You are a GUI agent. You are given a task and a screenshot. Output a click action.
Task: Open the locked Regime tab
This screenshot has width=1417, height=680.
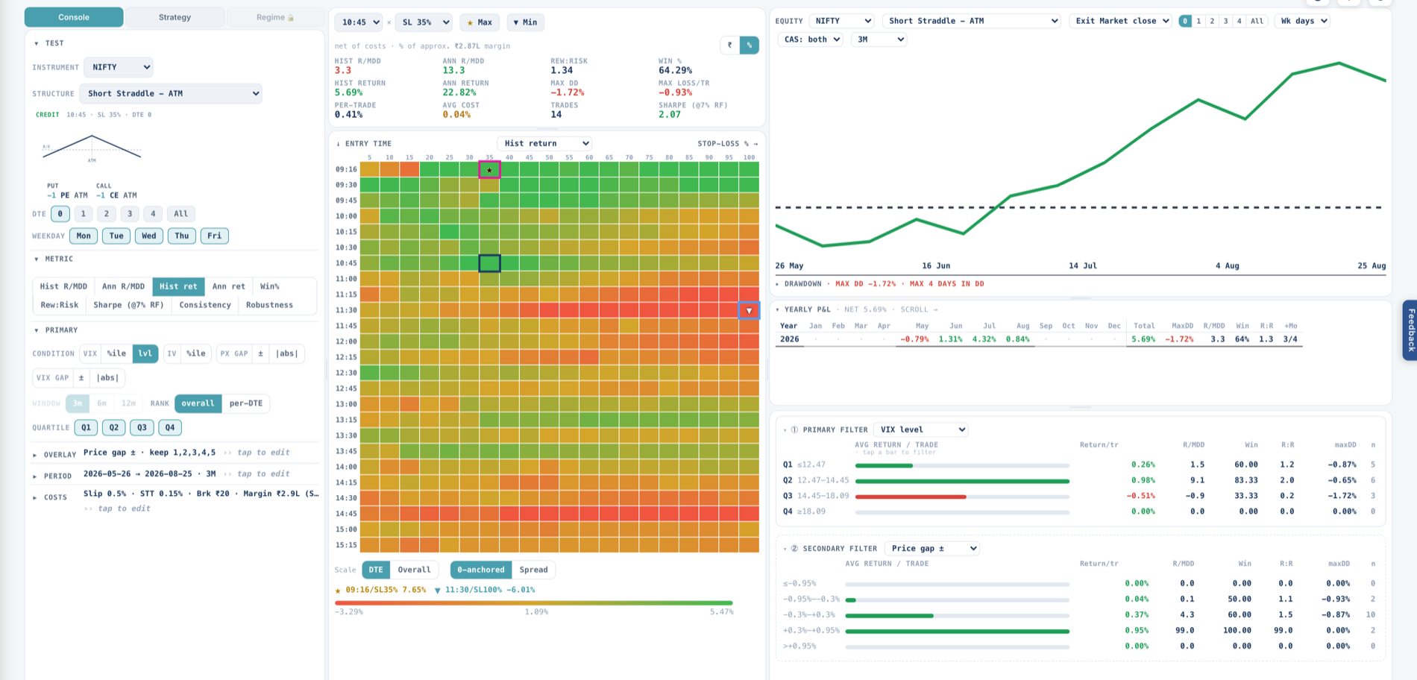pyautogui.click(x=275, y=17)
